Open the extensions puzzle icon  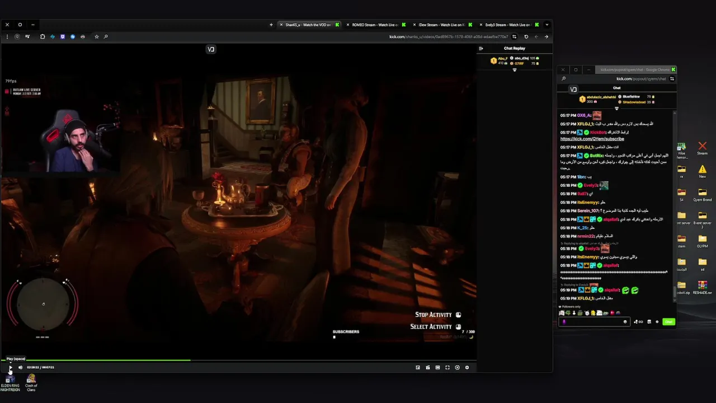pyautogui.click(x=43, y=37)
